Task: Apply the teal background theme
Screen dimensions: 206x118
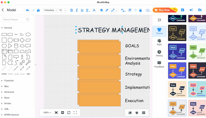Action: (x=197, y=89)
